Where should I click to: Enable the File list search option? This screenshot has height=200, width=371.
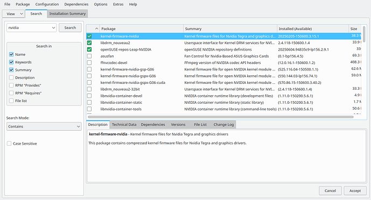(x=11, y=101)
